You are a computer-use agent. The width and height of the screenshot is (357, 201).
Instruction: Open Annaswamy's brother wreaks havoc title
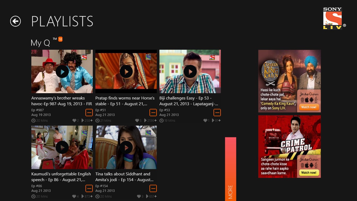(x=62, y=101)
